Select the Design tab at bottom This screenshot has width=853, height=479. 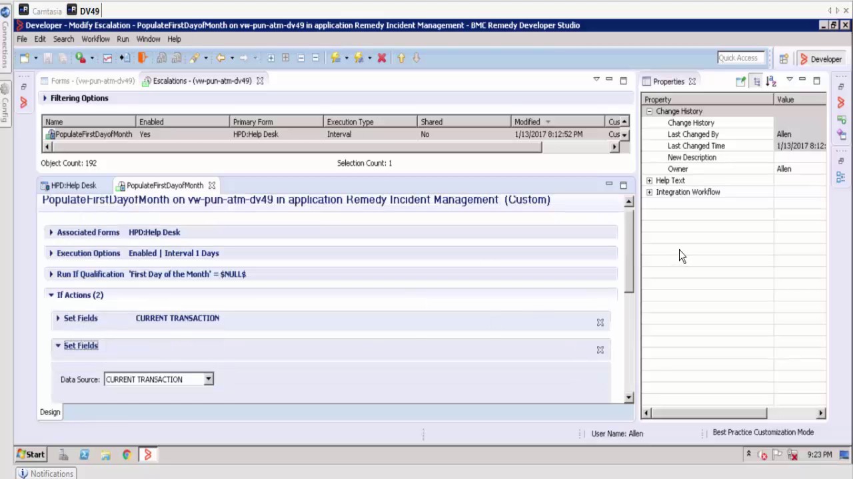(50, 412)
